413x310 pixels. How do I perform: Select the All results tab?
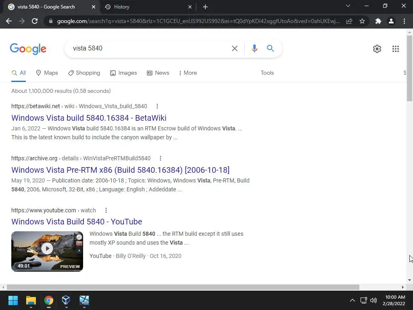(x=19, y=73)
